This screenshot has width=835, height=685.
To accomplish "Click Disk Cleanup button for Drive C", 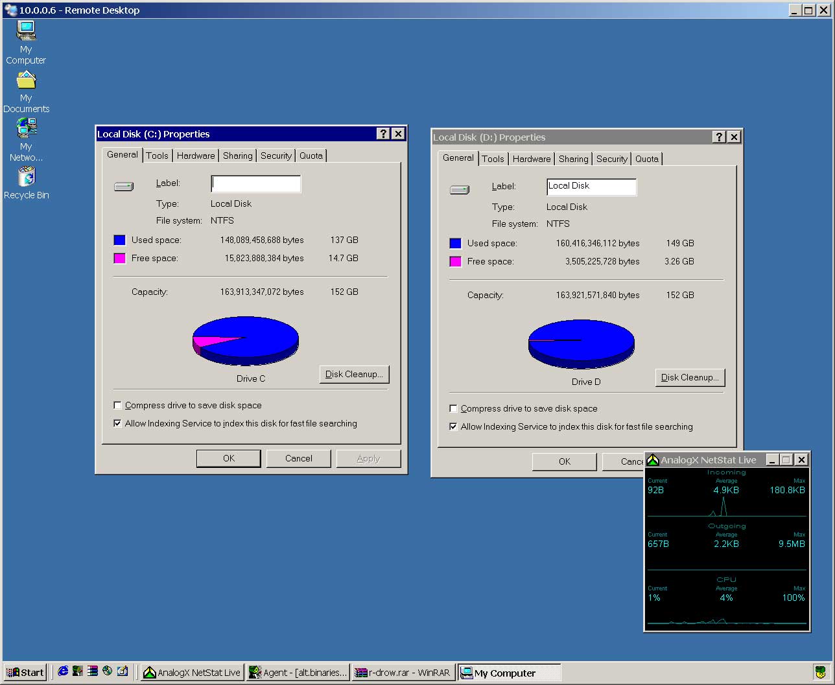I will (x=354, y=374).
